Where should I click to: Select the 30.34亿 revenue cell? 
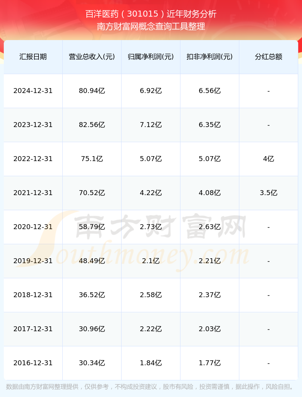pyautogui.click(x=92, y=363)
